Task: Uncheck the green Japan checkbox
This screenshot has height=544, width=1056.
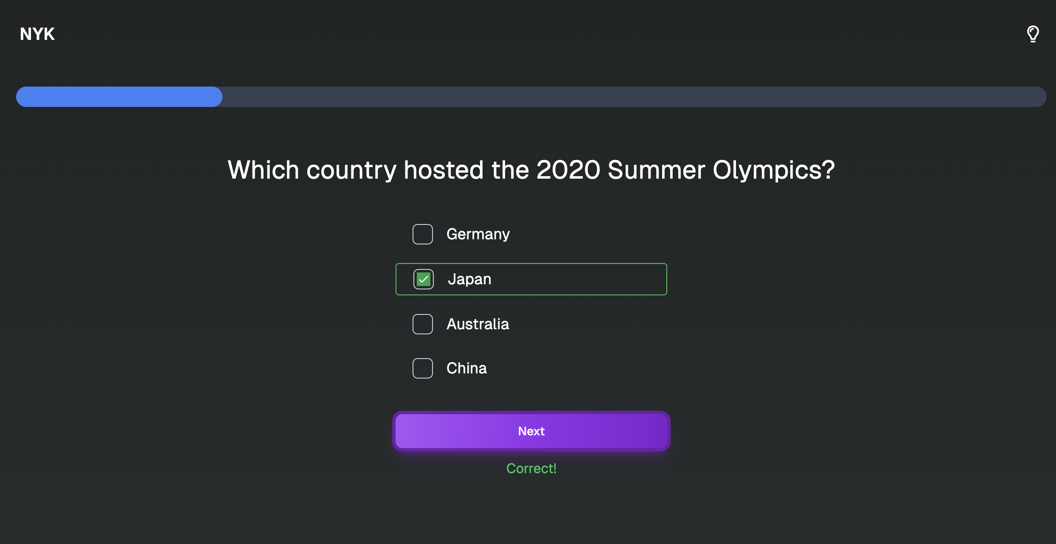Action: [x=424, y=279]
